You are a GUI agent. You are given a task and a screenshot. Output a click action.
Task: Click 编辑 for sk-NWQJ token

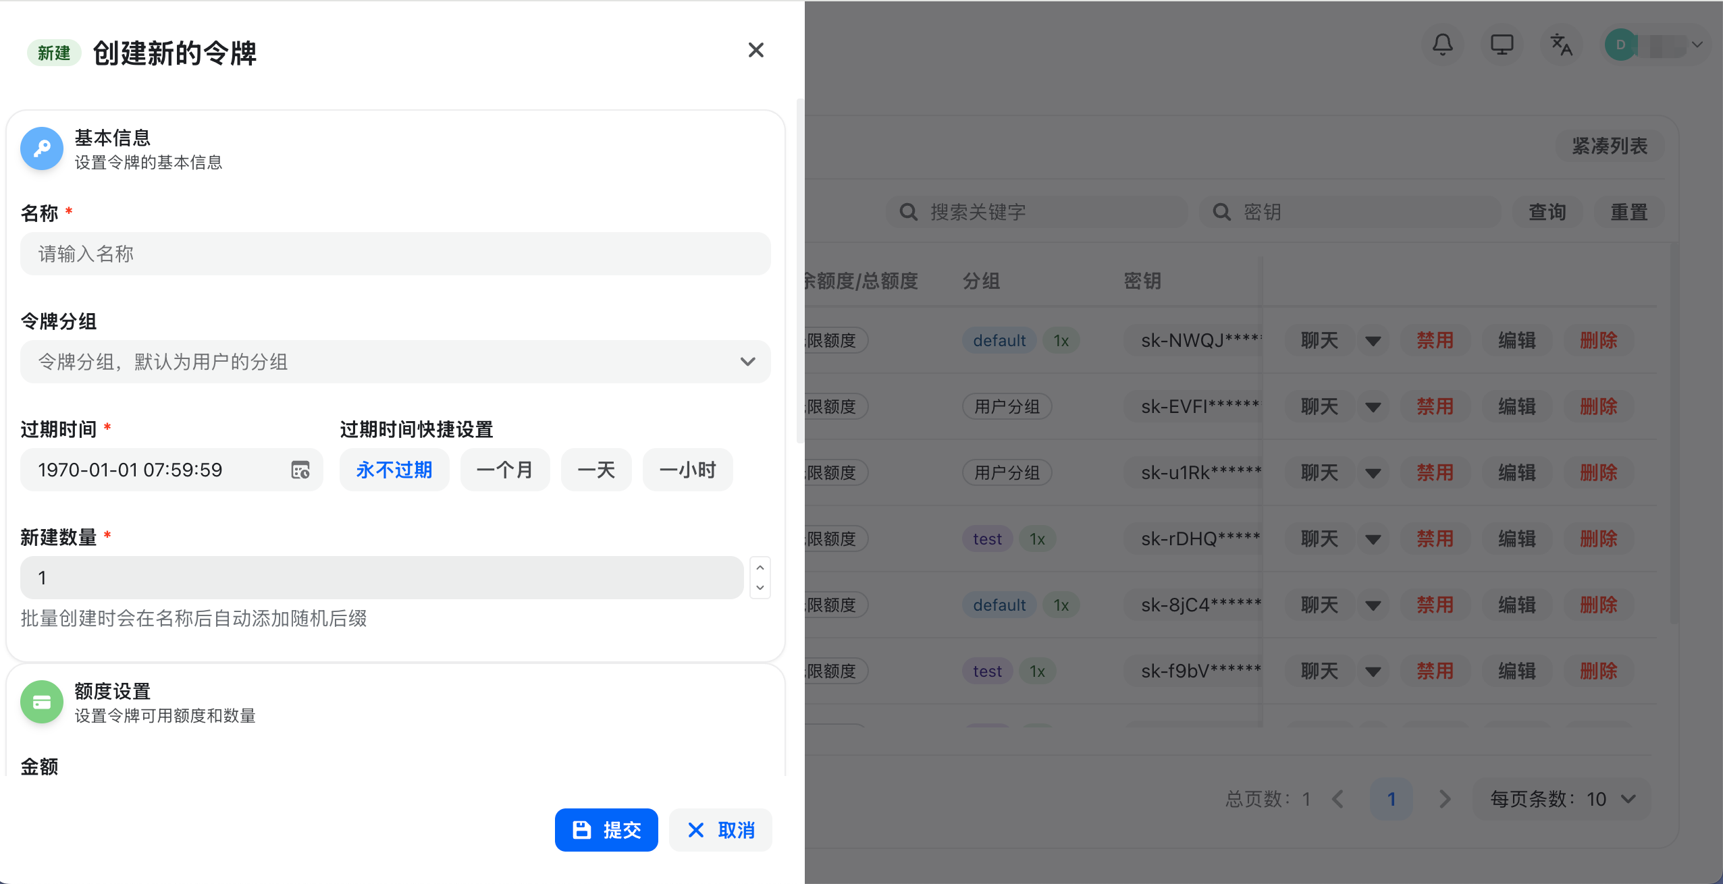click(1517, 340)
